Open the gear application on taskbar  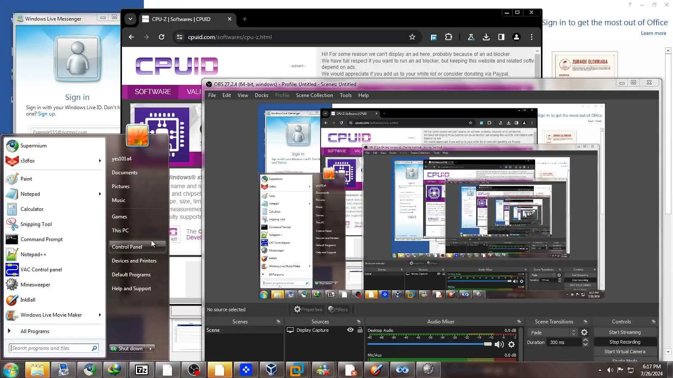click(x=428, y=370)
